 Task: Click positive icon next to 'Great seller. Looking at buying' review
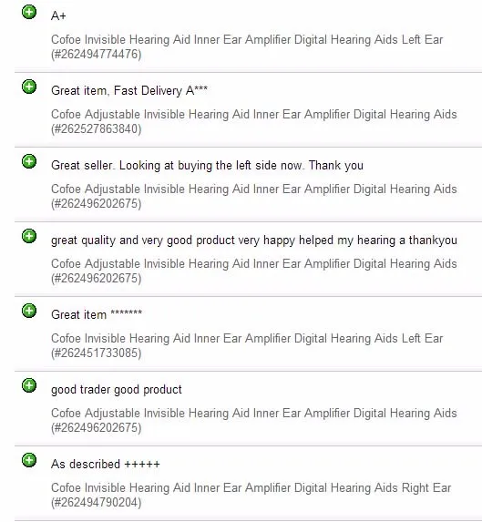[29, 161]
